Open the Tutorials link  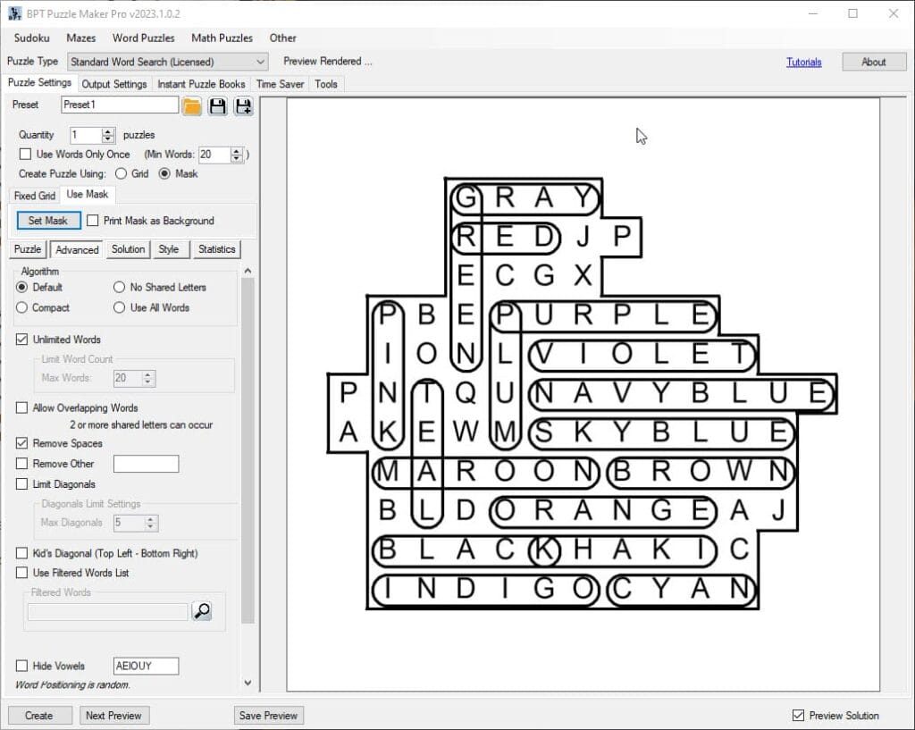(803, 63)
